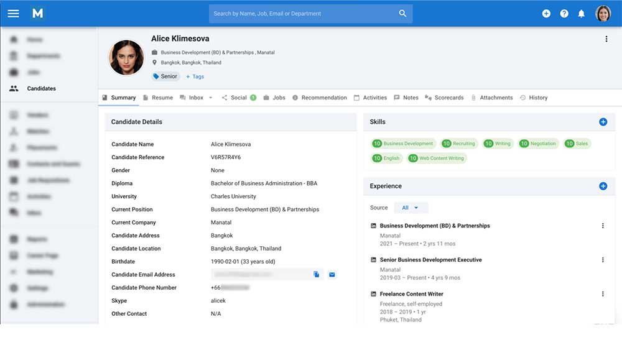This screenshot has height=350, width=622.
Task: Click the Freelance Content Writer title
Action: click(x=411, y=294)
